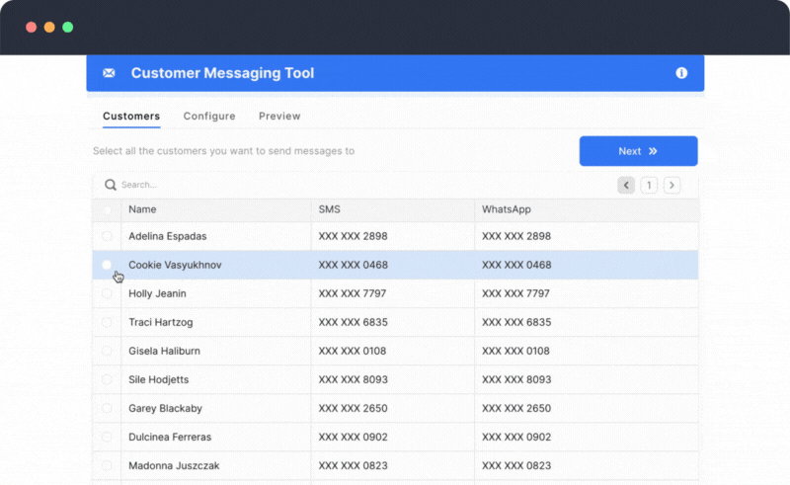Click the envelope icon in header
The image size is (790, 485).
pyautogui.click(x=109, y=73)
